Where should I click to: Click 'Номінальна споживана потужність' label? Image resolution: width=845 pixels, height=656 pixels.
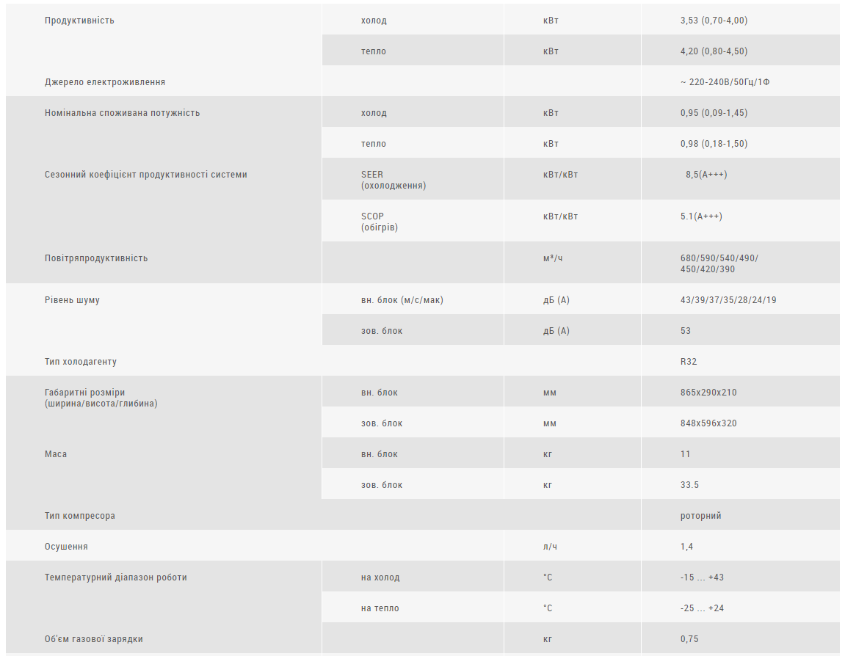(x=122, y=112)
